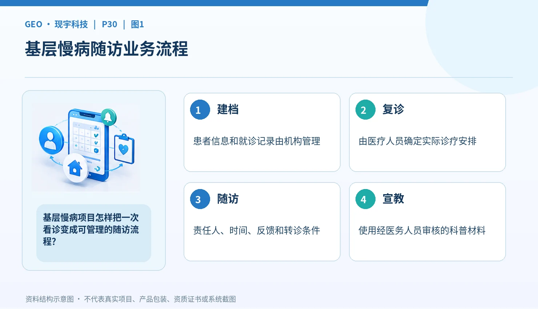Click text 使用经医务人员审核的科普材料
The width and height of the screenshot is (538, 309).
pos(422,230)
